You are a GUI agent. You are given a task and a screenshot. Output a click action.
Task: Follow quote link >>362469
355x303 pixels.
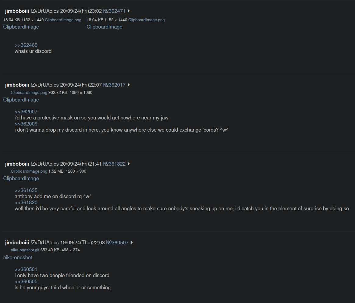[26, 45]
